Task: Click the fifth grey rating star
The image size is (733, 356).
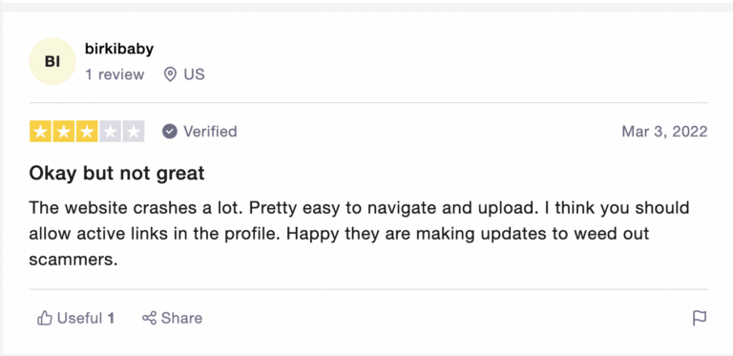Action: (134, 132)
